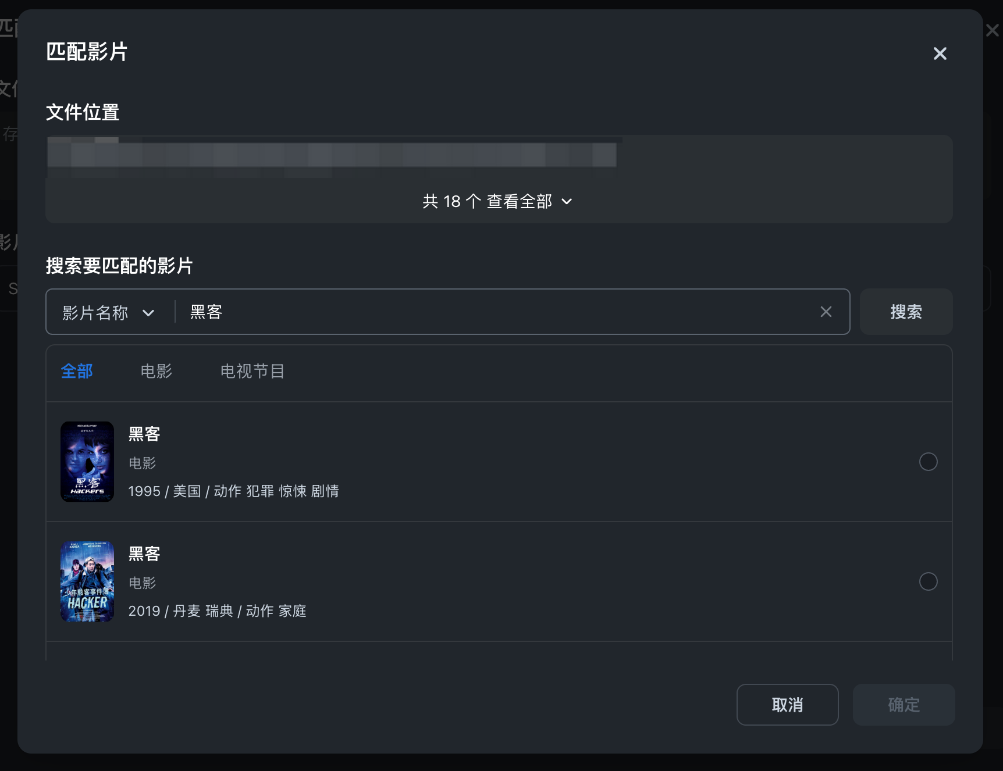Expand 共 18 个 查看全部 file list
1003x771 pixels.
pyautogui.click(x=497, y=201)
